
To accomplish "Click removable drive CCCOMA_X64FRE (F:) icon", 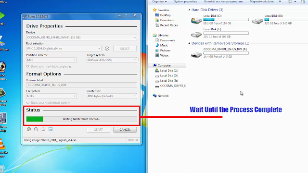I will [196, 55].
